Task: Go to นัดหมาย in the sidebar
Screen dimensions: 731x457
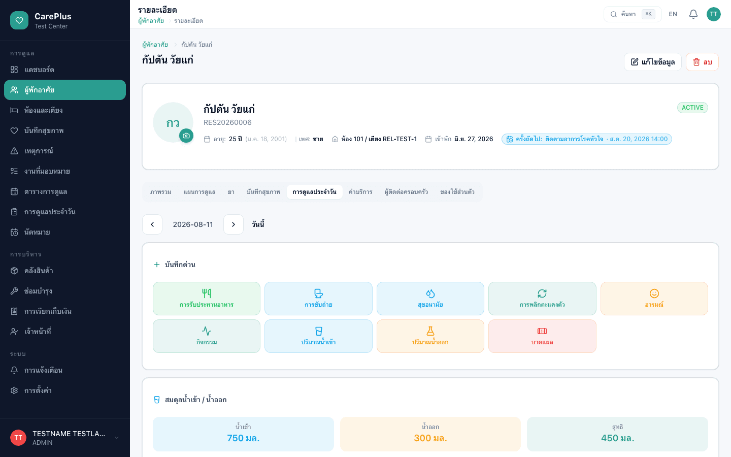Action: (x=65, y=232)
